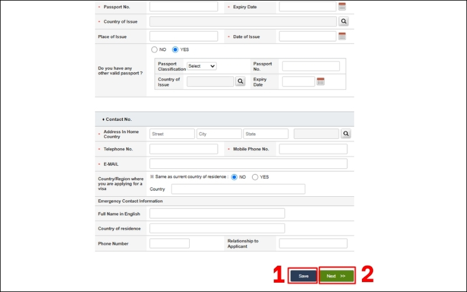Search Country of Issue for main passport
Viewport: 467px width, 292px height.
pyautogui.click(x=343, y=22)
